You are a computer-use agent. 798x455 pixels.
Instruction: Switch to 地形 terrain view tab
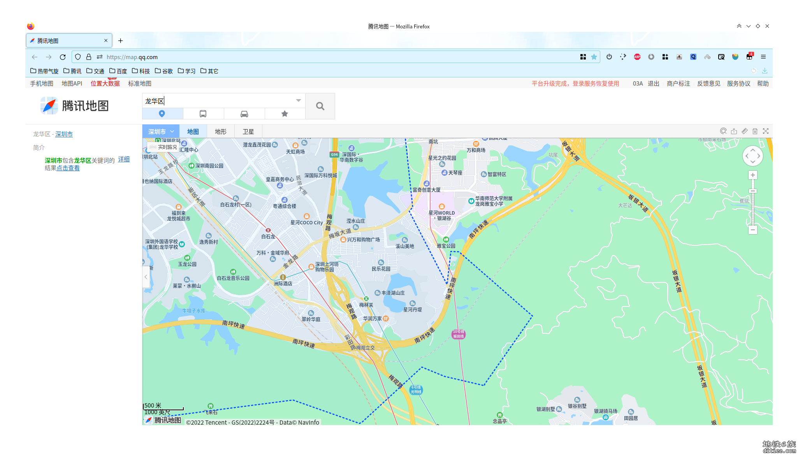pyautogui.click(x=221, y=131)
